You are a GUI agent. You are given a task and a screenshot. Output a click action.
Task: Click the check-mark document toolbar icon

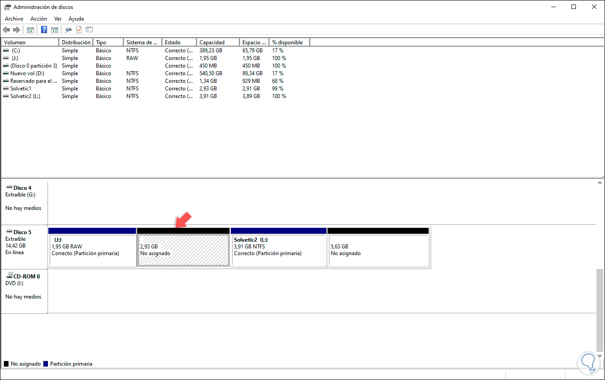[78, 30]
